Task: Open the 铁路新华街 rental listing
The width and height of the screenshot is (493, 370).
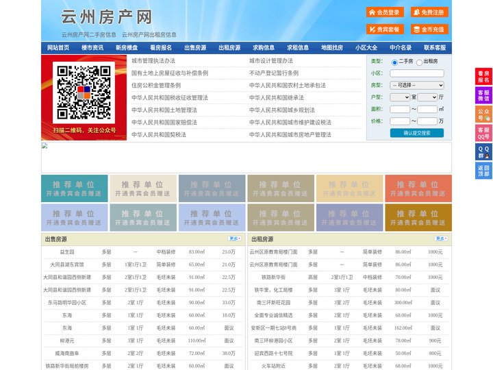Action: tap(273, 277)
